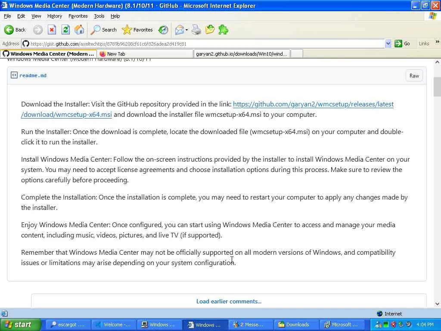Open the Windows Start button

click(21, 325)
